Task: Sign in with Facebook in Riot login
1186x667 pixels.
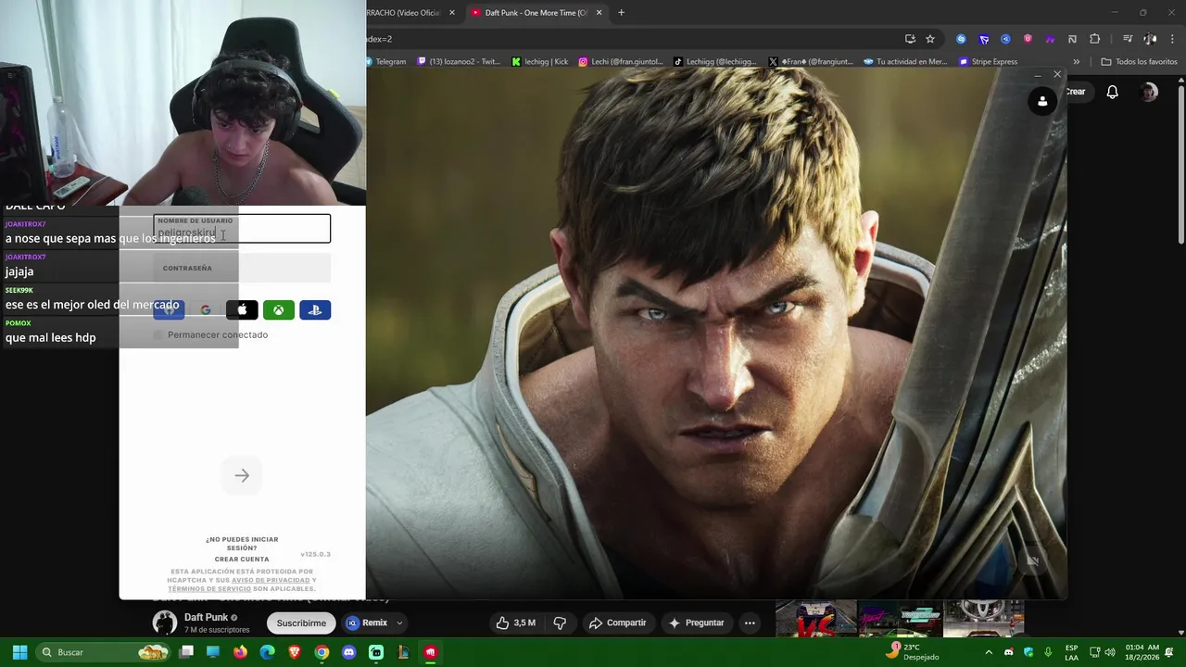Action: coord(169,310)
